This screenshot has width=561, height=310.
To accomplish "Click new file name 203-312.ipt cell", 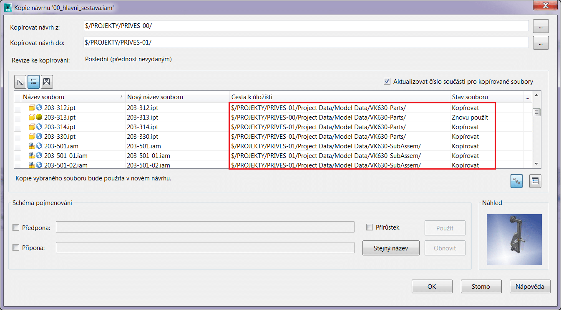I will [x=177, y=108].
